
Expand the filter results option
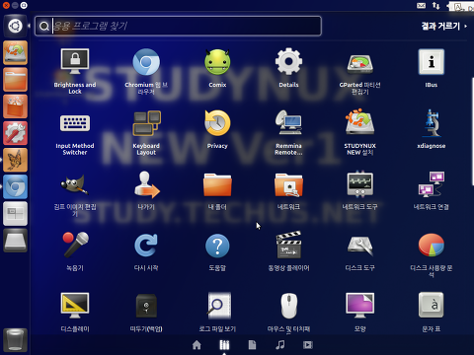point(444,26)
